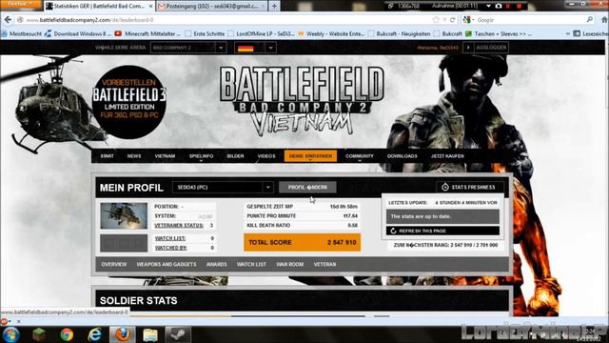
Task: Open the DOWNLOADS menu item
Action: point(402,156)
